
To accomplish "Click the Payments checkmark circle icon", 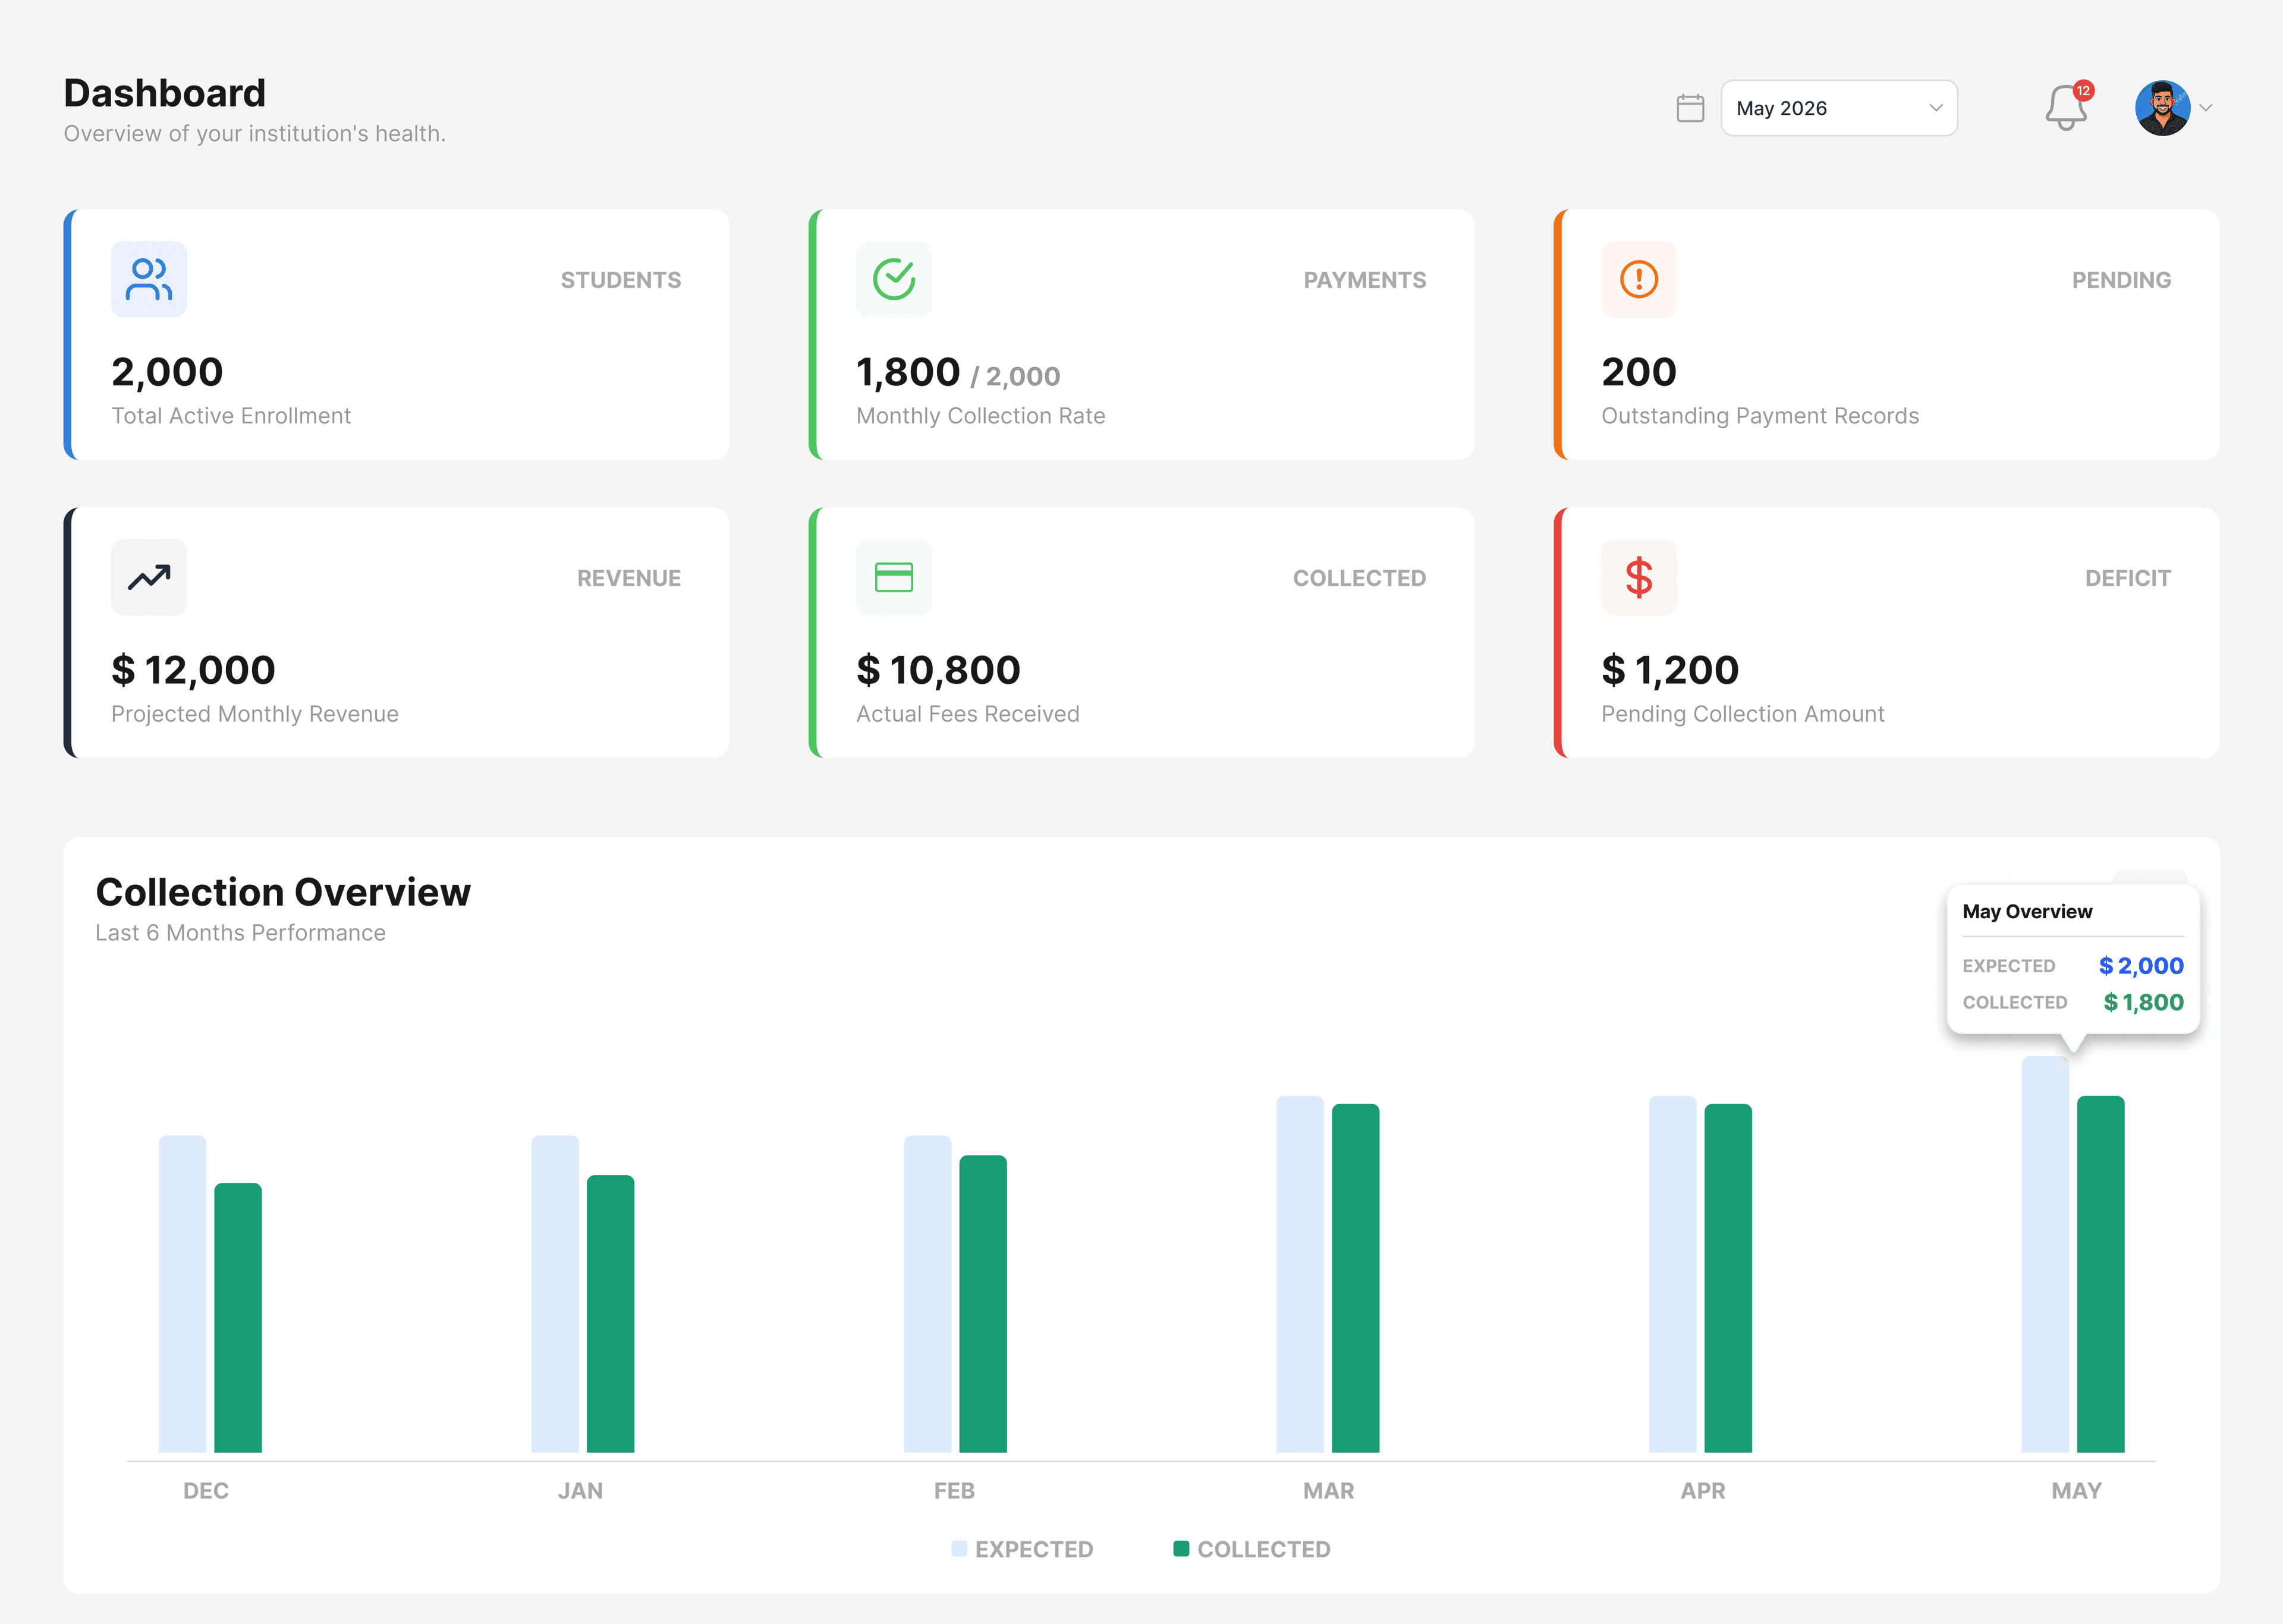I will [x=894, y=279].
